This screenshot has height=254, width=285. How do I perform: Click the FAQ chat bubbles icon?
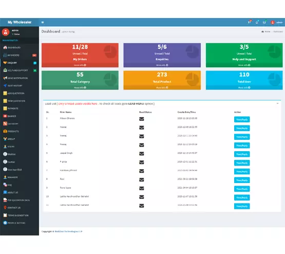coord(5,185)
